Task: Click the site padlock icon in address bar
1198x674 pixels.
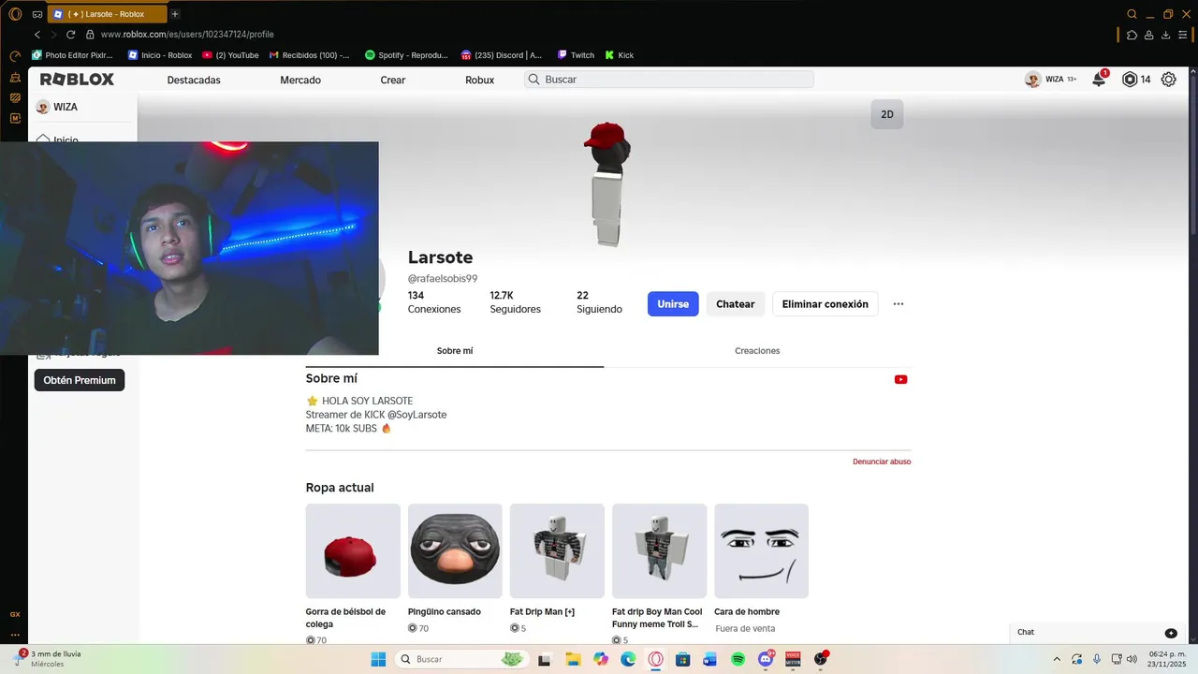Action: (90, 35)
